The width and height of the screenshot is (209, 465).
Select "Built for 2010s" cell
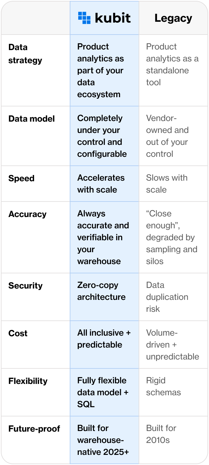pos(161,434)
